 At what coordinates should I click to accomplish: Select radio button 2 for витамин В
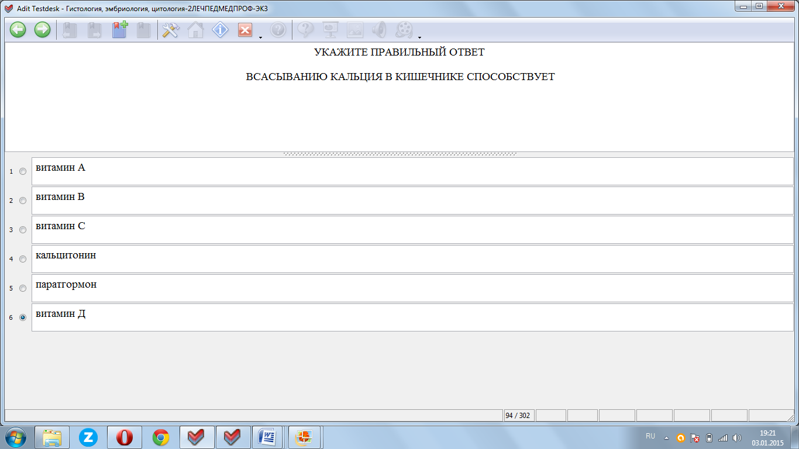(23, 201)
